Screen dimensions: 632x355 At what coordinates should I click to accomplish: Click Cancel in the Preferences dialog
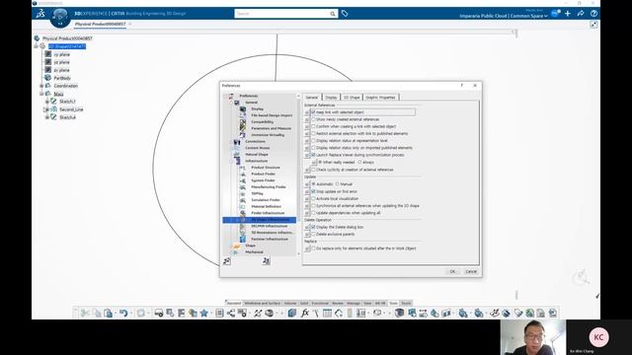click(471, 272)
